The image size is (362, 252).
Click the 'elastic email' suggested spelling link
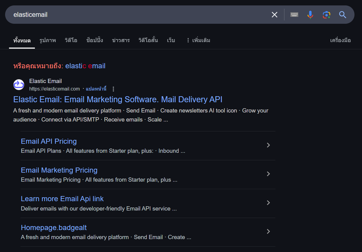tap(85, 66)
